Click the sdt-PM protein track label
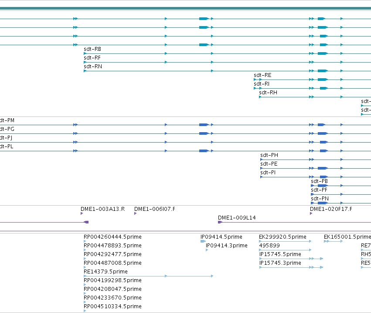Image resolution: width=371 pixels, height=313 pixels. tap(7, 120)
